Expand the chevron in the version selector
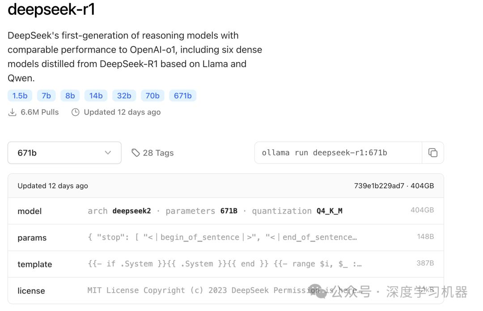 108,153
